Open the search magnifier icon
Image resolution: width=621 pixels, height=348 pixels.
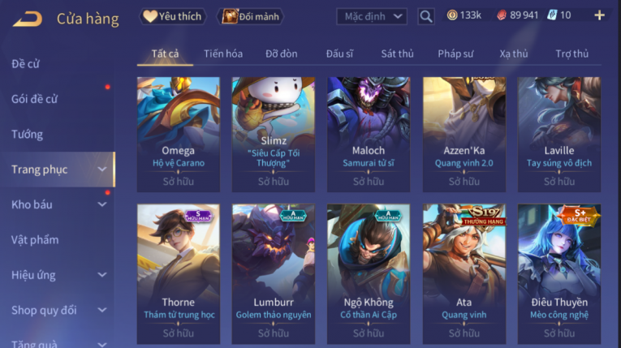pyautogui.click(x=426, y=16)
